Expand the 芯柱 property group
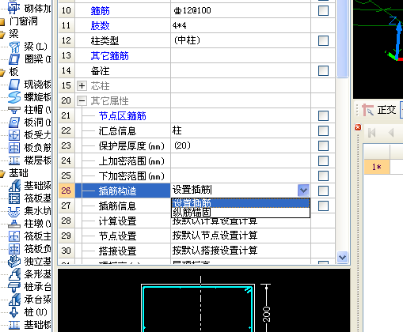Viewport: 403px width, 332px height. pyautogui.click(x=82, y=85)
